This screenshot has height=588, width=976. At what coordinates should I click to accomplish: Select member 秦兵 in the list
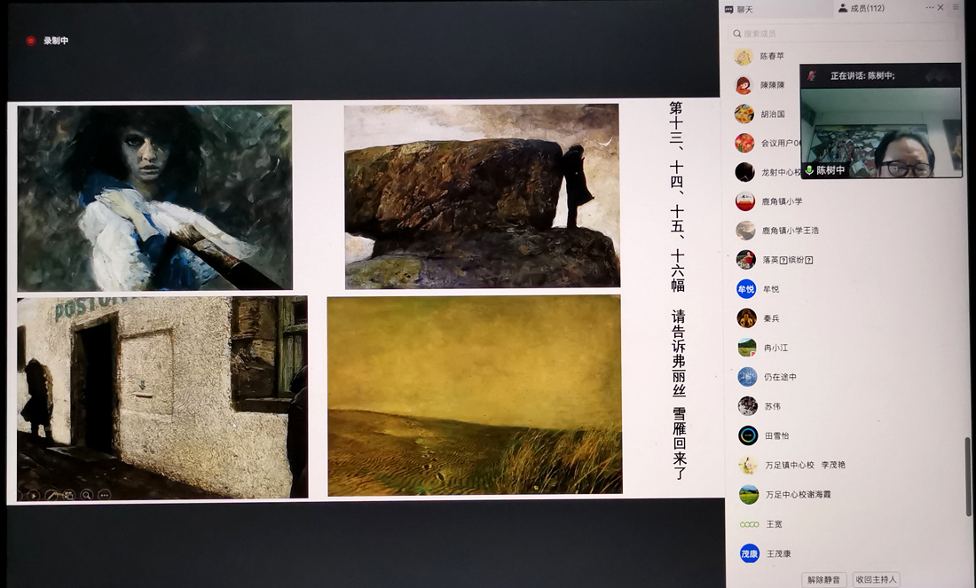point(771,318)
